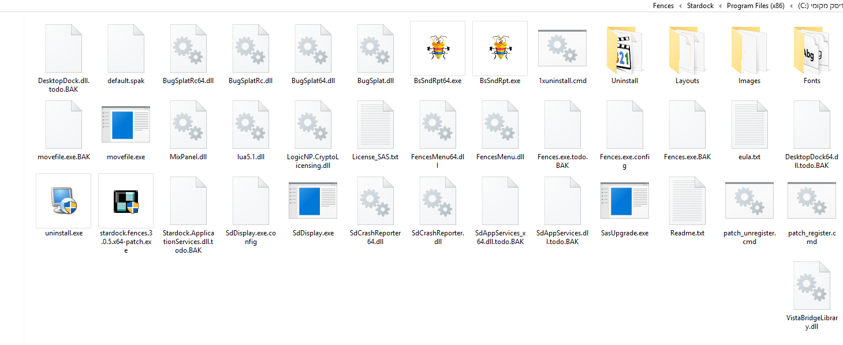Select BsSndRpt64.exe bug icon
Screen dimensions: 843x345
click(438, 48)
